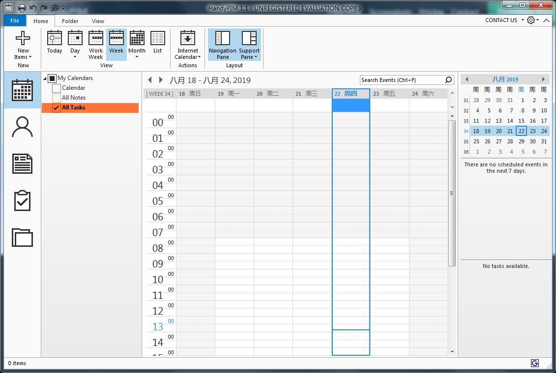Screen dimensions: 556x373
Task: Switch to the Folder ribbon tab
Action: point(70,21)
